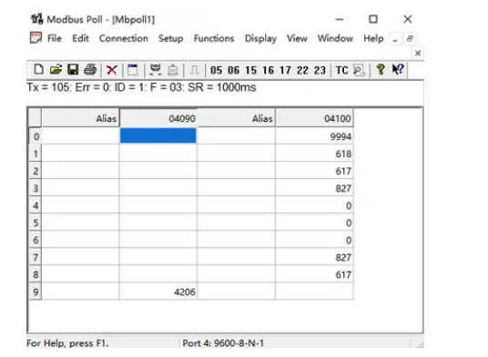This screenshot has width=488, height=357.
Task: Click row header 0
Action: coord(36,136)
